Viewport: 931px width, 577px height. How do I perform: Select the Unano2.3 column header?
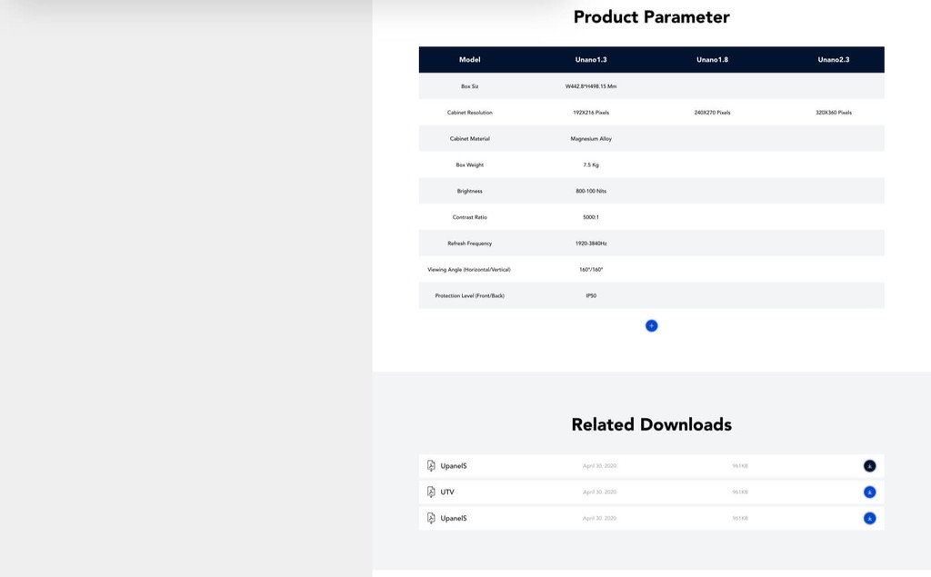[833, 60]
